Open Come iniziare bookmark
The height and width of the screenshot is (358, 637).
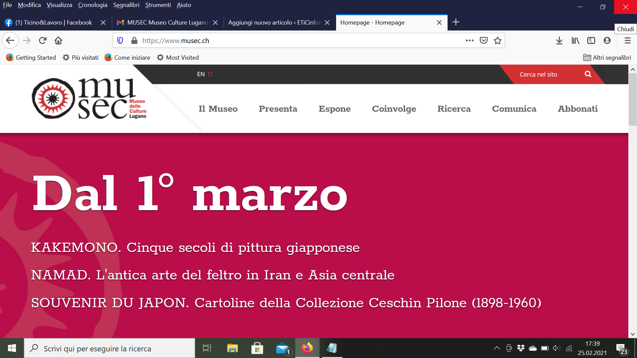point(127,57)
